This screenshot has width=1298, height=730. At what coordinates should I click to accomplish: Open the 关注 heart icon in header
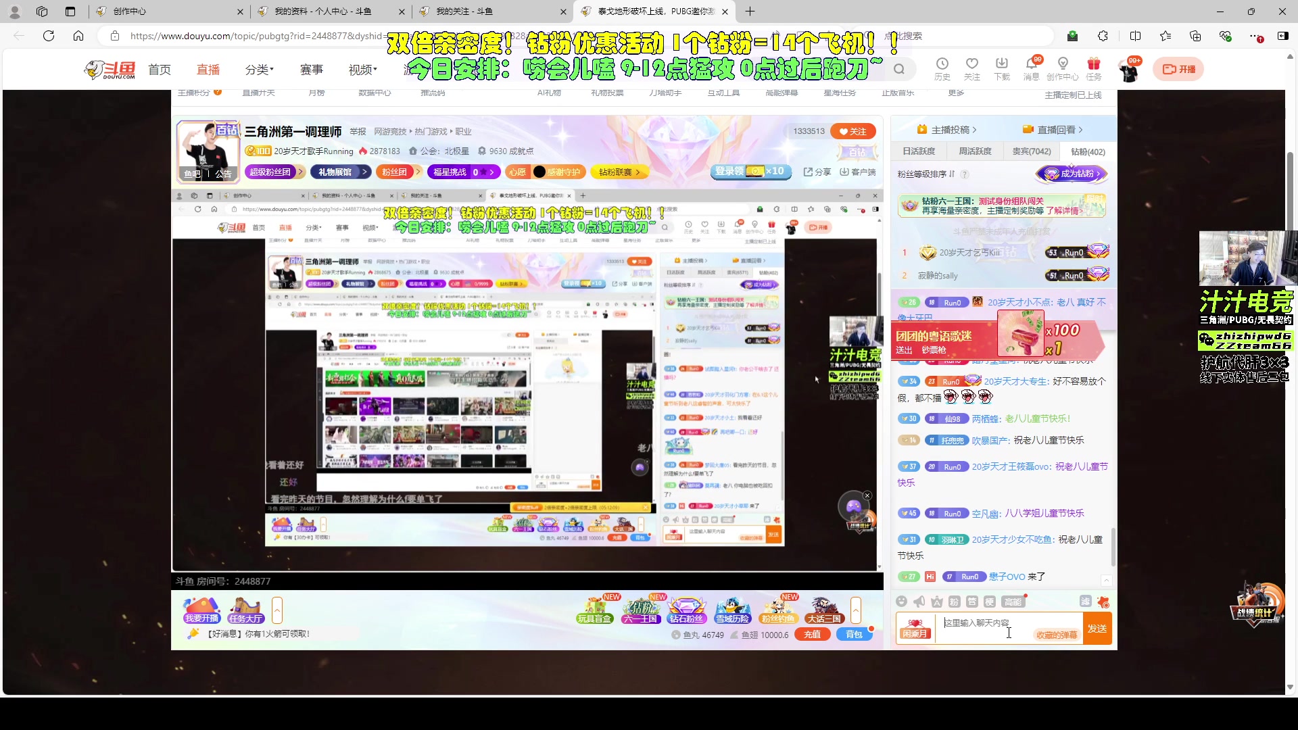click(x=972, y=68)
